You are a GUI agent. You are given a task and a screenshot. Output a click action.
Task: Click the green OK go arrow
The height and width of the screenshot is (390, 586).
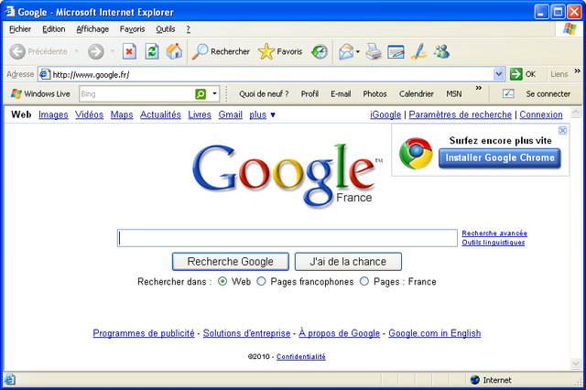pos(515,74)
